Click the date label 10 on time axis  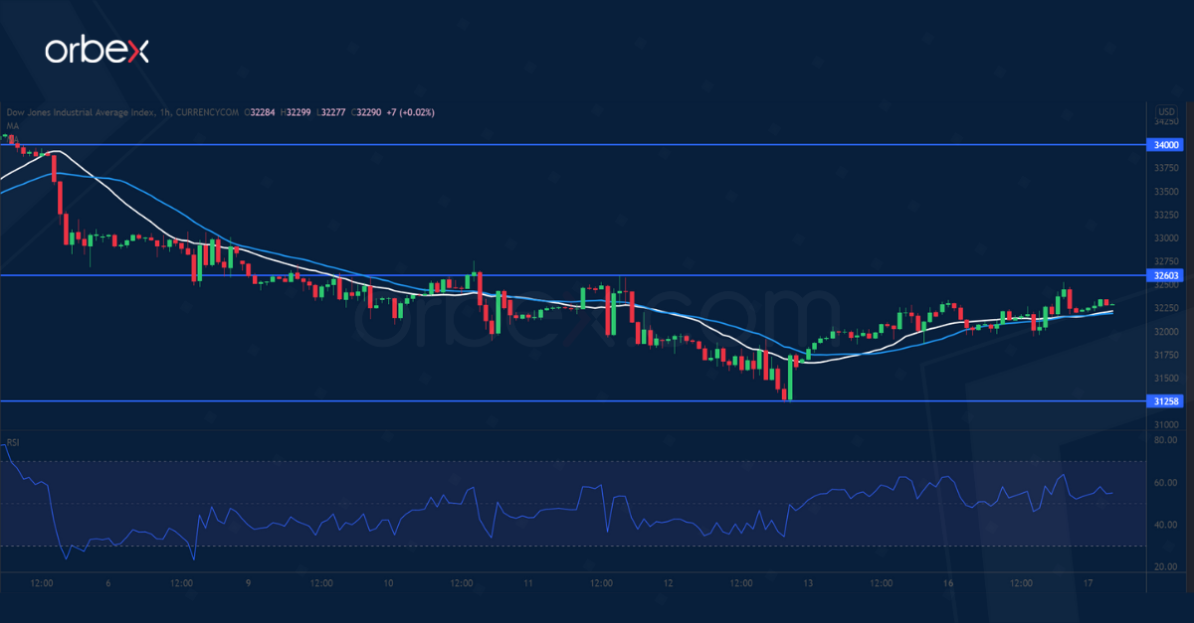388,582
